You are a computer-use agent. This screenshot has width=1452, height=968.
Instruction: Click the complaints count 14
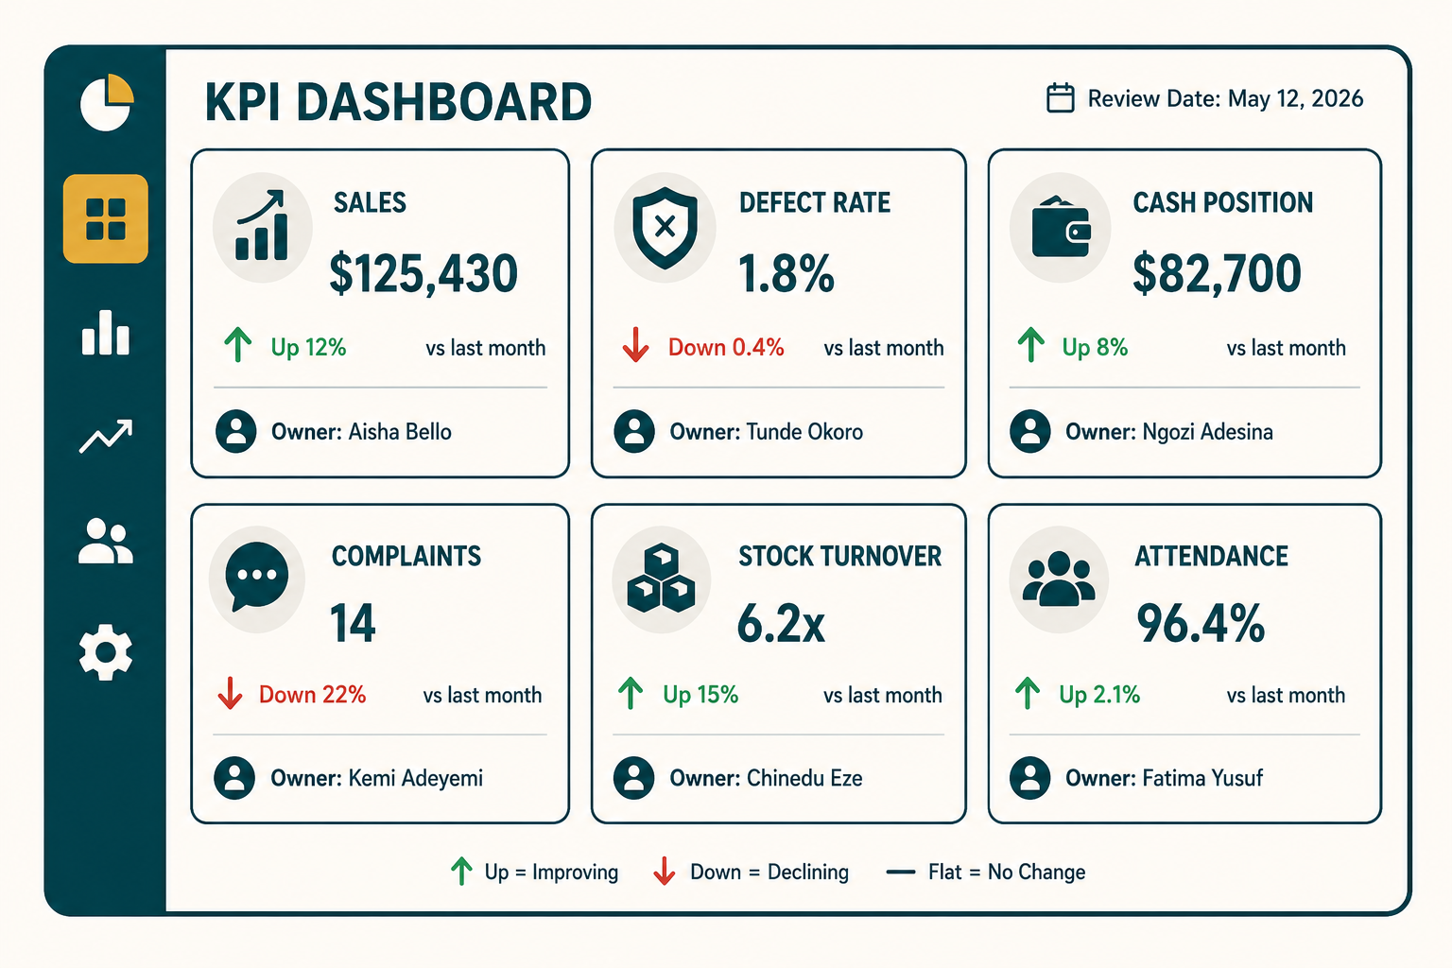point(353,624)
